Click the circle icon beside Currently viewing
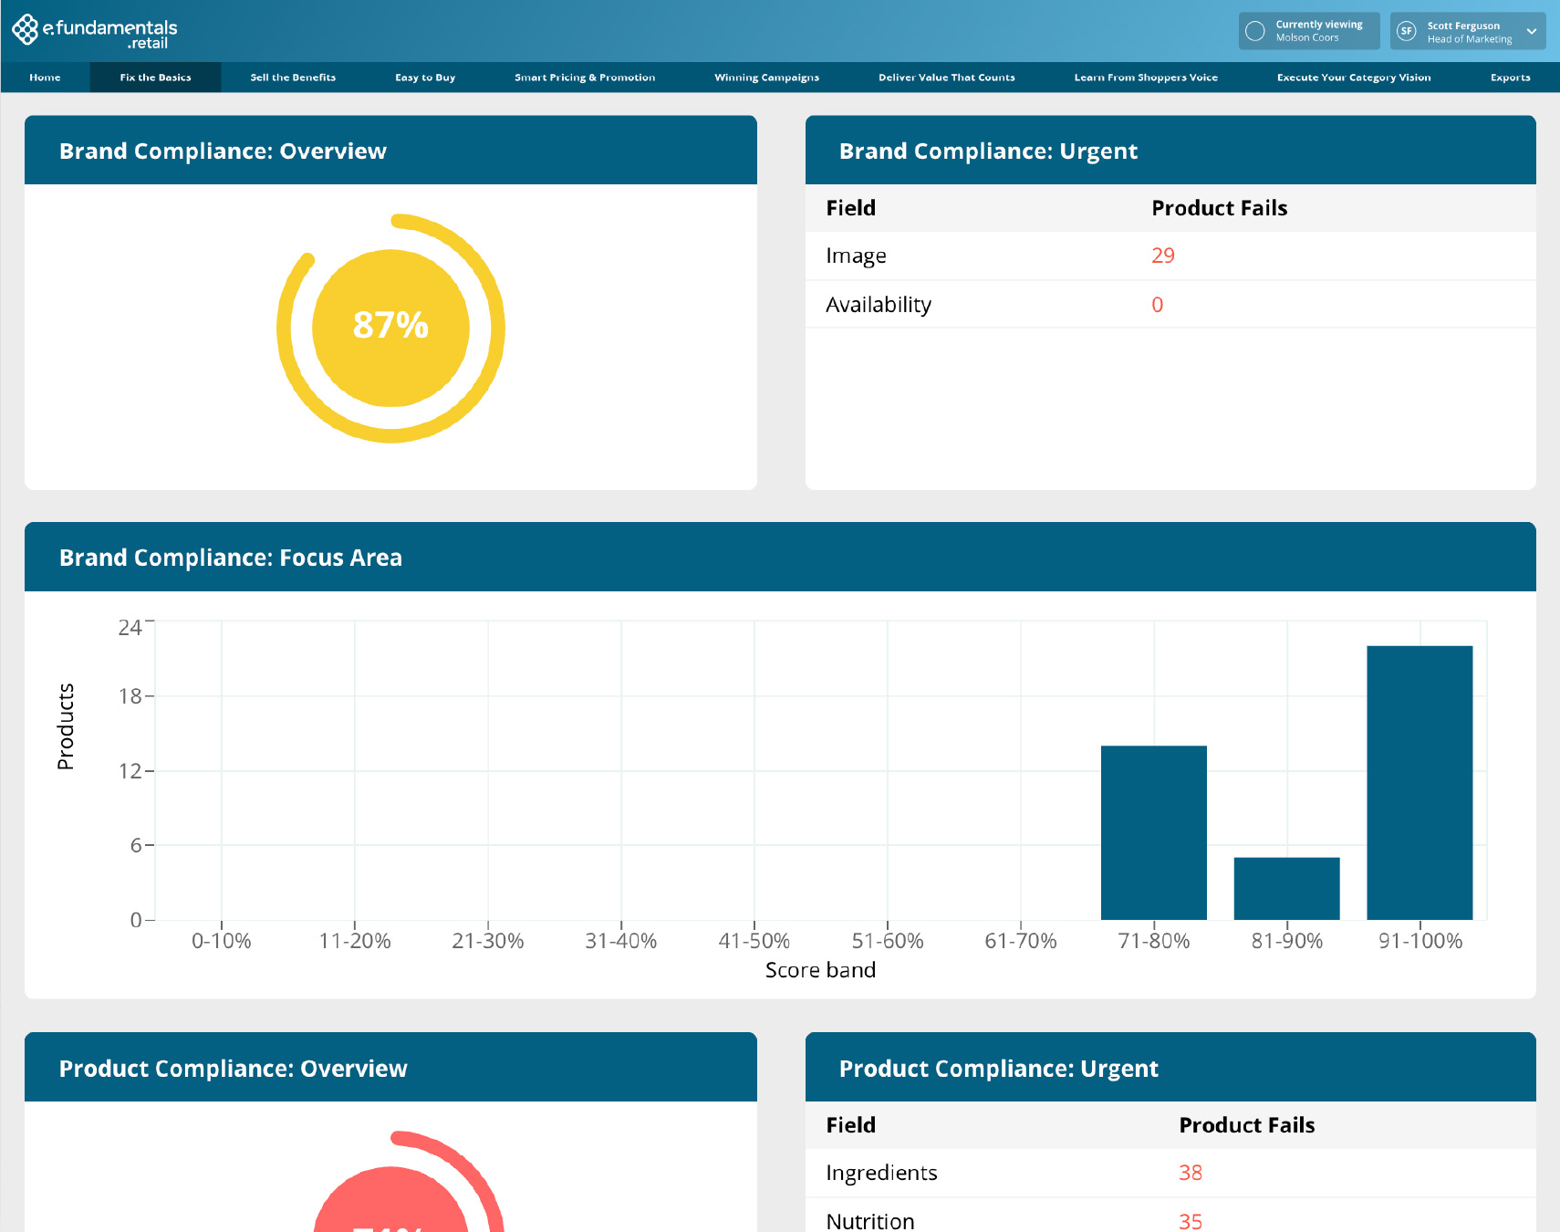The height and width of the screenshot is (1232, 1560). pos(1255,31)
